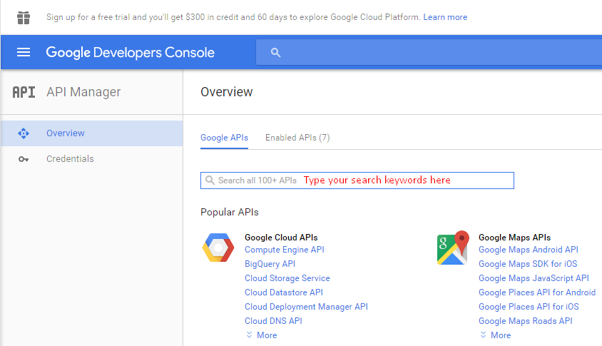This screenshot has width=602, height=346.
Task: Switch to the Google APIs tab
Action: click(x=224, y=138)
